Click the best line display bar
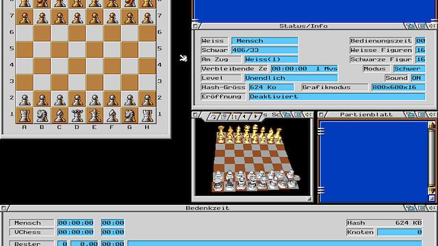The height and width of the screenshot is (246, 438). point(274,243)
